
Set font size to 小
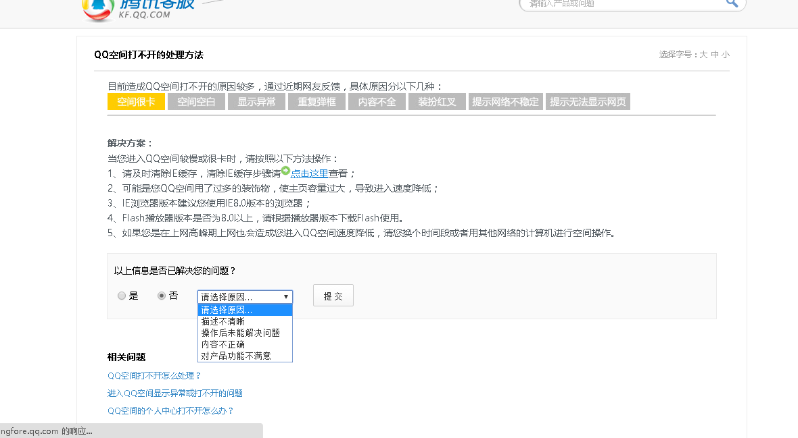[x=725, y=55]
